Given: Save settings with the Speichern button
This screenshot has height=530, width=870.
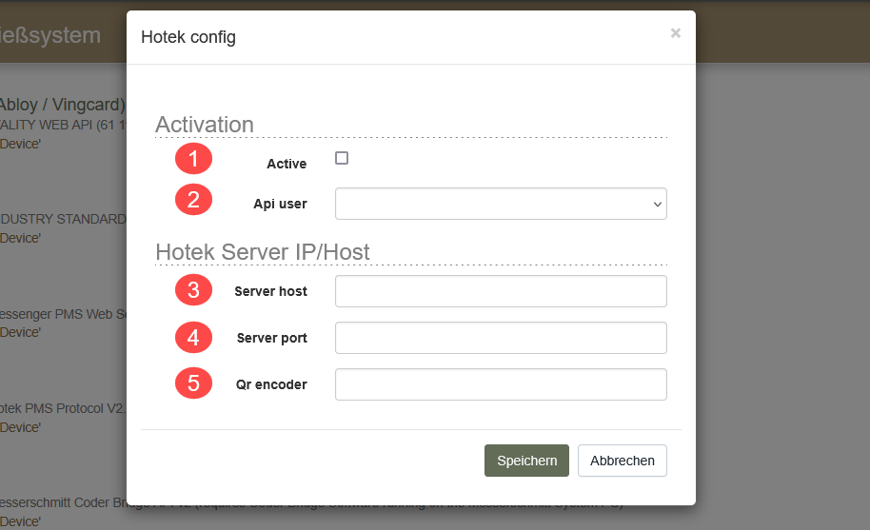Looking at the screenshot, I should (x=526, y=461).
